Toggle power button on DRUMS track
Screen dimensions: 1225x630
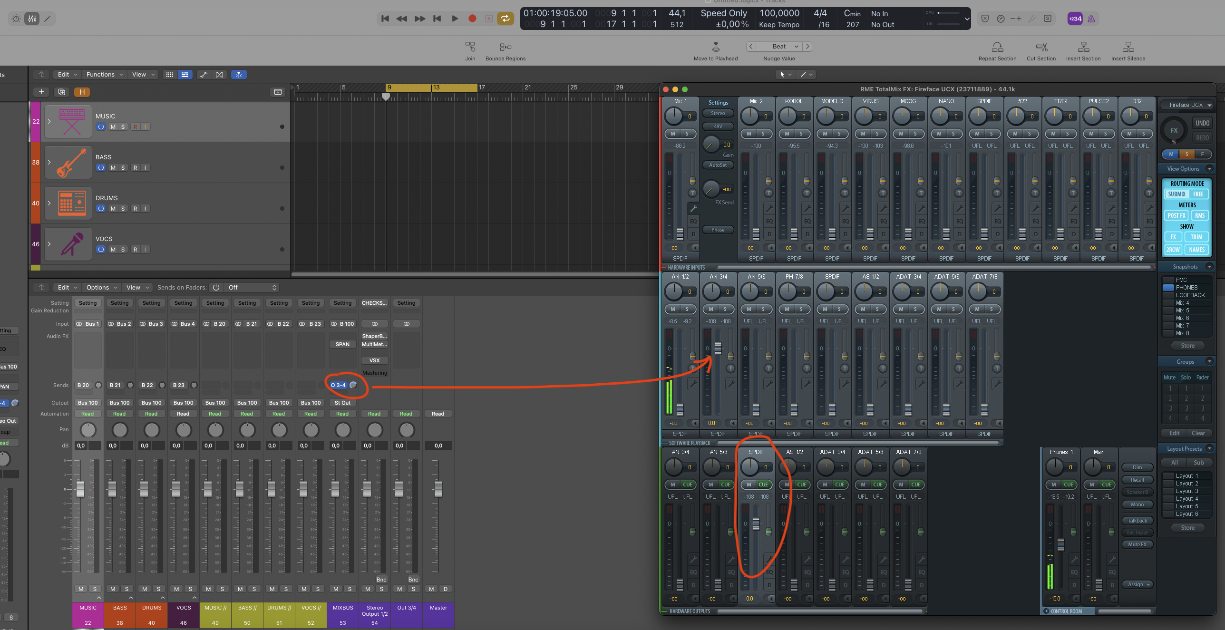[x=100, y=208]
